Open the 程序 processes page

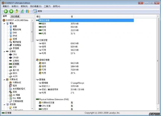pos(15,86)
